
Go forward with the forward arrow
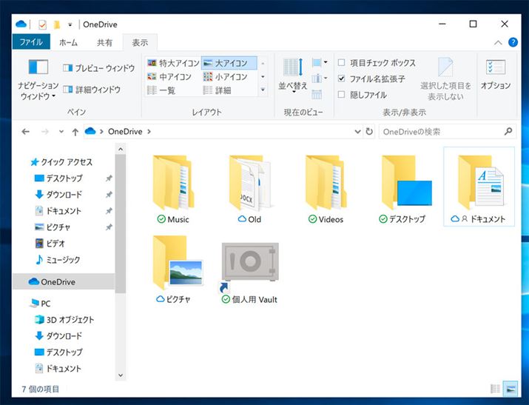(44, 132)
